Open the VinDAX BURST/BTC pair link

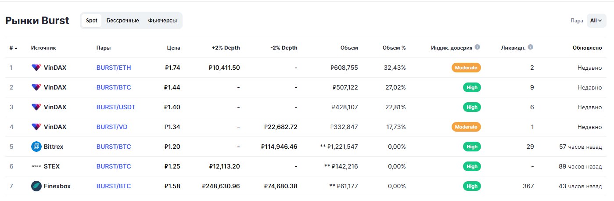[x=114, y=87]
